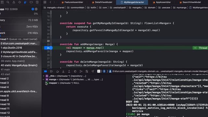
Task: Open the CPU 0% gauge
Action: [x=19, y=14]
